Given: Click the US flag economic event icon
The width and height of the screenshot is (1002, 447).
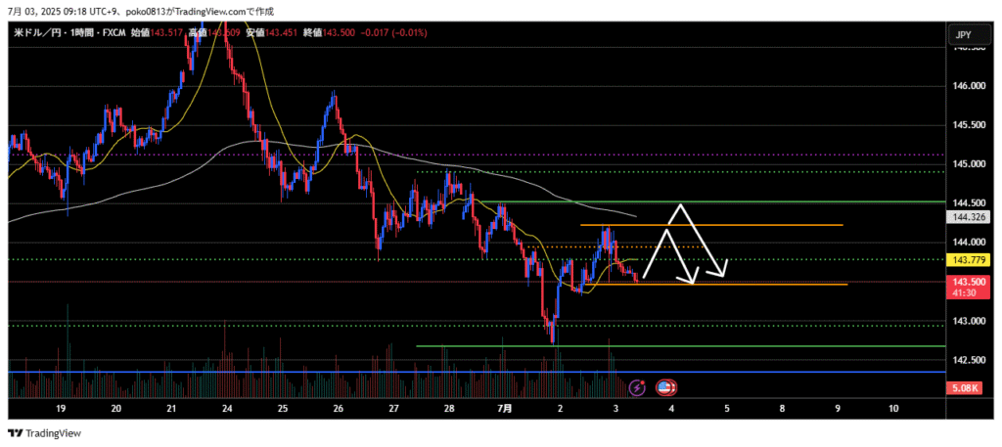Looking at the screenshot, I should click(665, 387).
